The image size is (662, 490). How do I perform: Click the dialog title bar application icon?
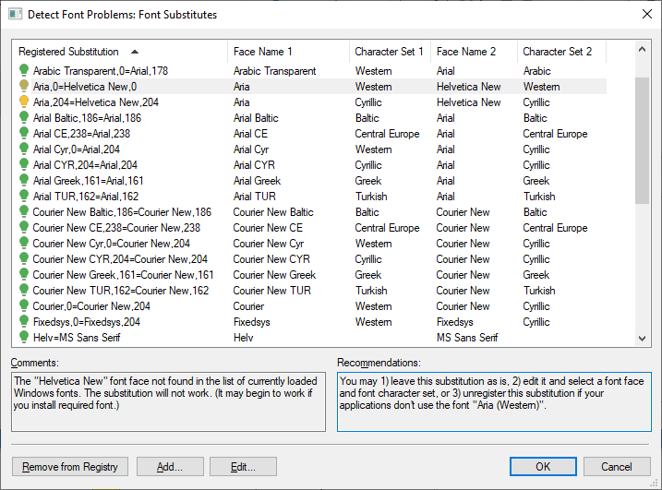[15, 15]
